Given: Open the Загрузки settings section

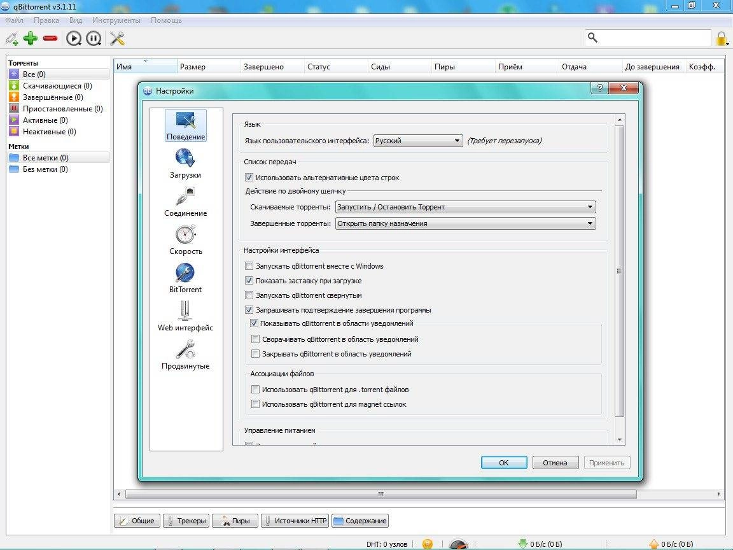Looking at the screenshot, I should click(x=186, y=164).
